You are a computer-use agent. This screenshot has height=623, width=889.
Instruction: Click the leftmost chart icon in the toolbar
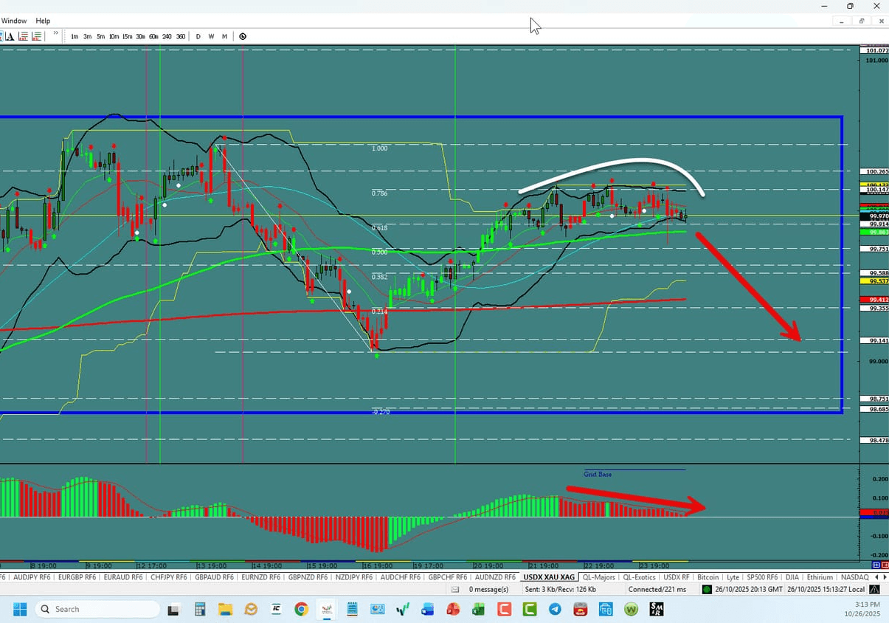[3, 35]
